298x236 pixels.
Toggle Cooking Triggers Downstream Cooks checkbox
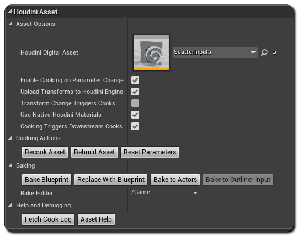tap(135, 126)
